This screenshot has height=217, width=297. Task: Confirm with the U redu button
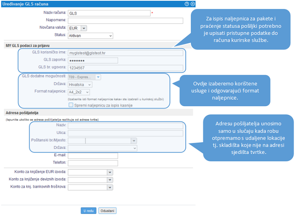coord(89,211)
